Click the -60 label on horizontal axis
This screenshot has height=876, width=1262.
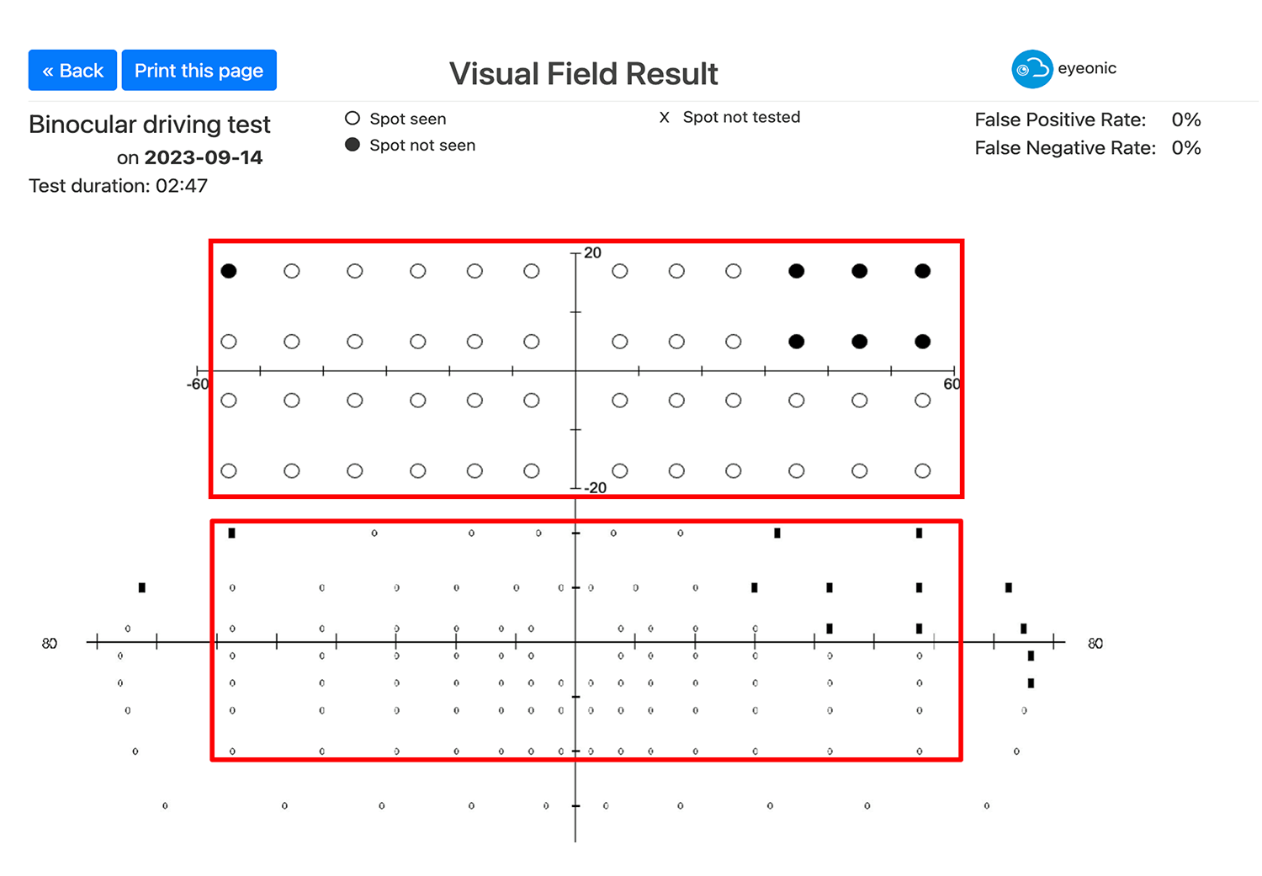point(198,385)
